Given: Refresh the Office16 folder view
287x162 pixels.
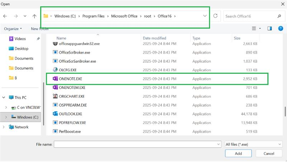Looking at the screenshot, I should 216,16.
